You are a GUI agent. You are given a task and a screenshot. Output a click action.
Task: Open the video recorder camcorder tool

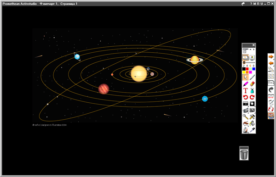[245, 110]
